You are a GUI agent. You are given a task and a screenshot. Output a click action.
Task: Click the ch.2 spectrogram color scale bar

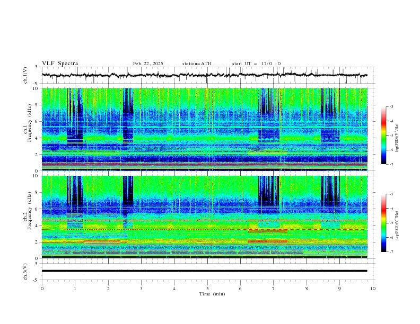(x=383, y=223)
